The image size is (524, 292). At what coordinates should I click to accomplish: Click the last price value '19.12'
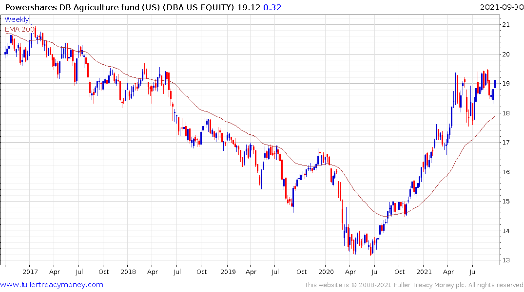tap(249, 7)
